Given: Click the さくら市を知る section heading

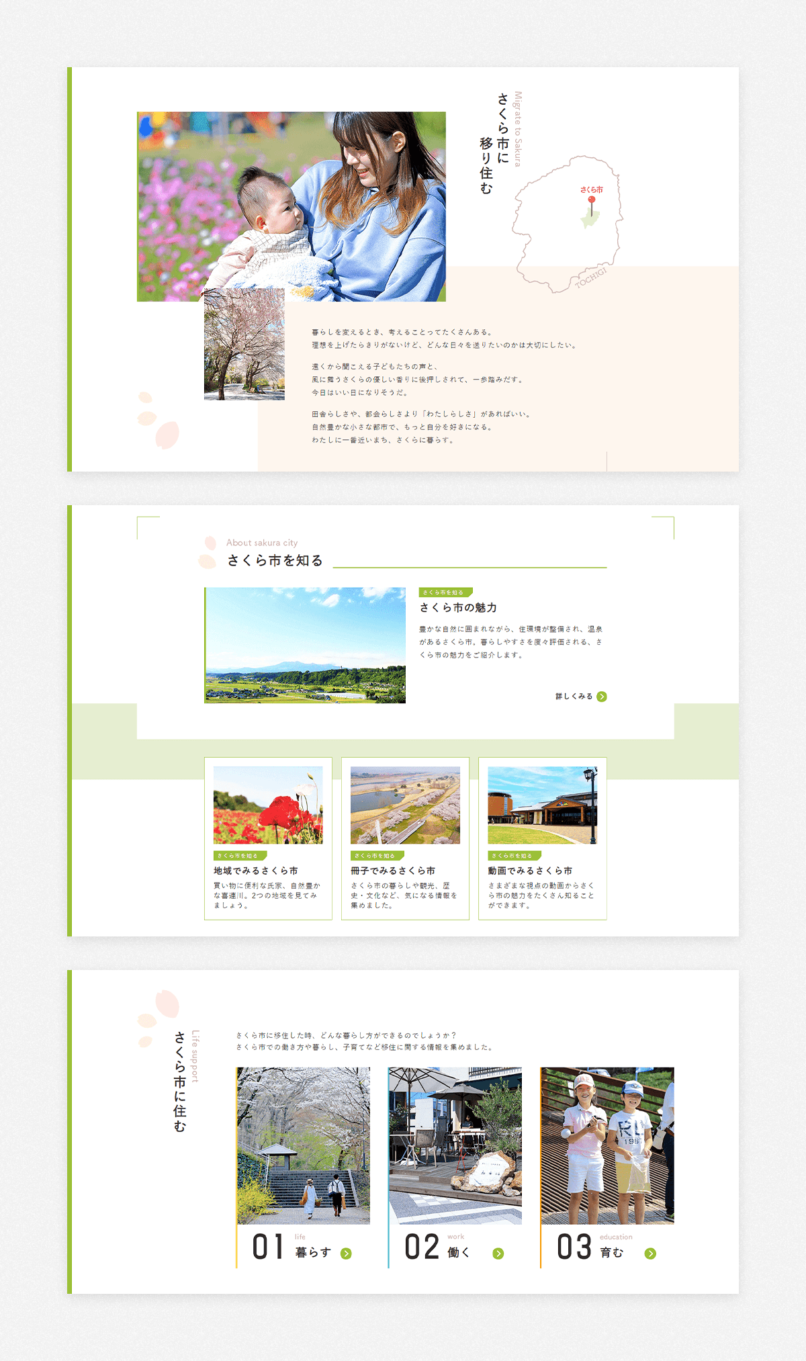Looking at the screenshot, I should pyautogui.click(x=275, y=561).
